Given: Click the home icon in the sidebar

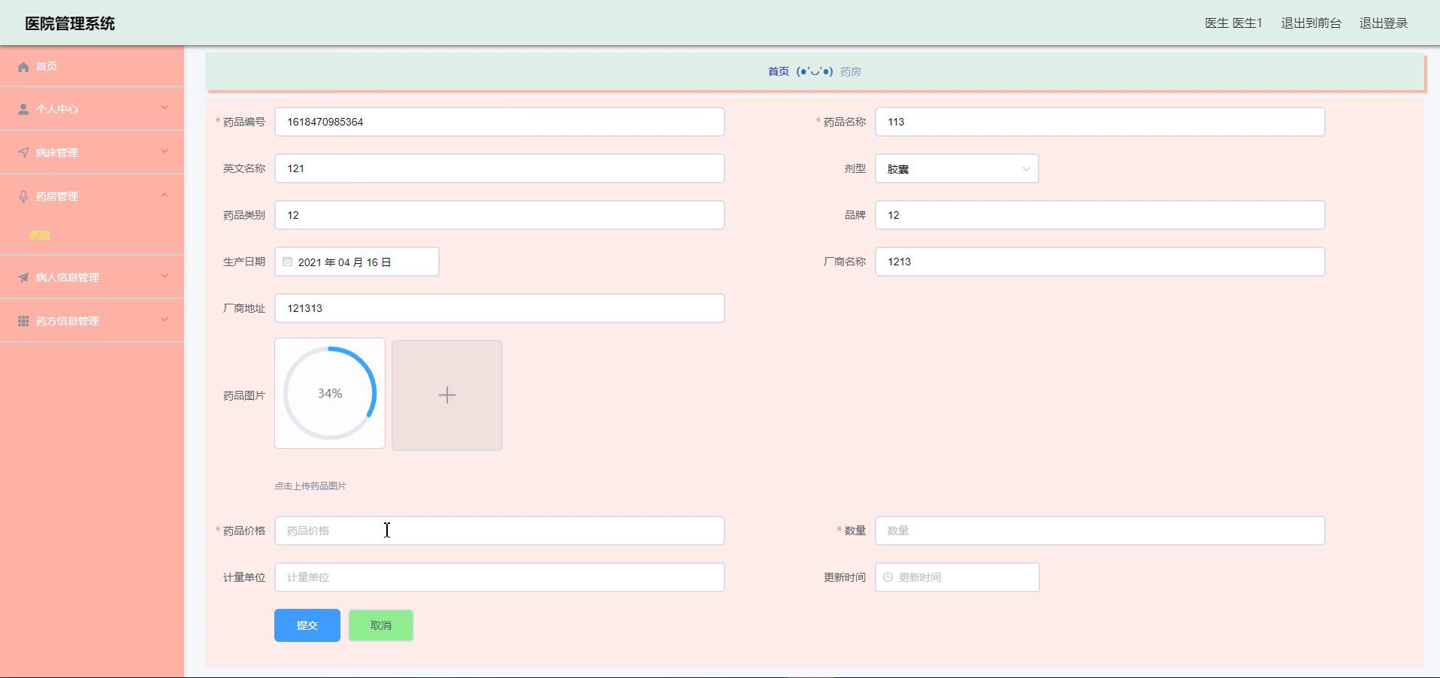Looking at the screenshot, I should 23,67.
